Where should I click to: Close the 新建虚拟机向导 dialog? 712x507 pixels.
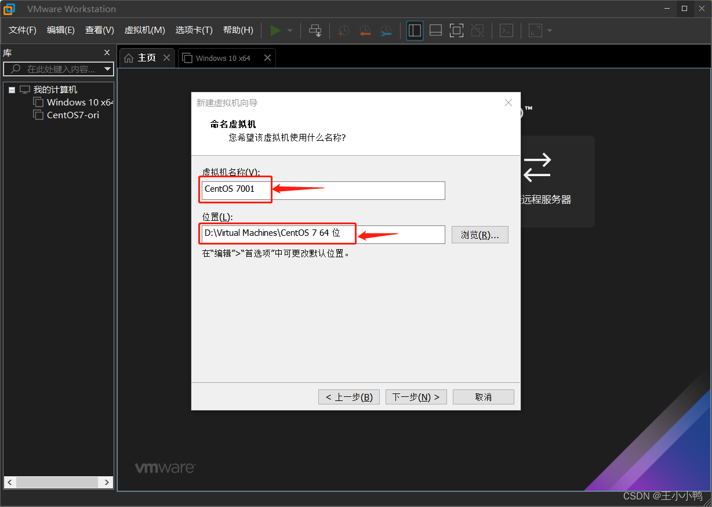508,103
